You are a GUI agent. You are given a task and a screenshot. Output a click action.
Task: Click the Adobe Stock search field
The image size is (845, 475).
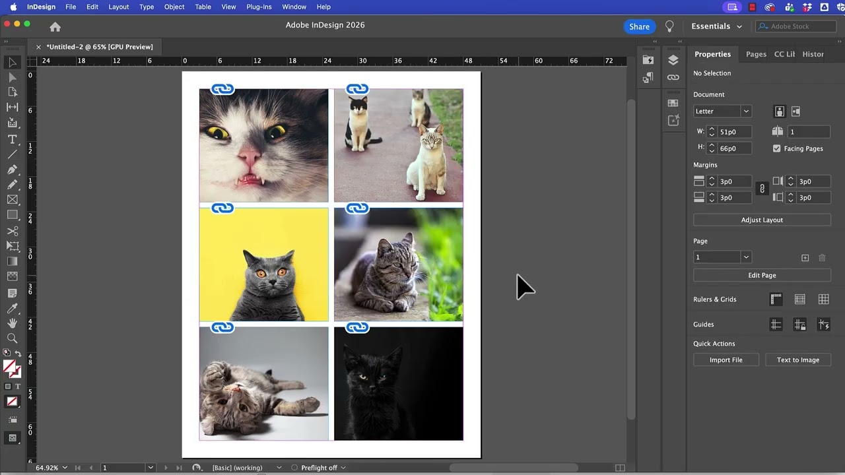coord(795,26)
